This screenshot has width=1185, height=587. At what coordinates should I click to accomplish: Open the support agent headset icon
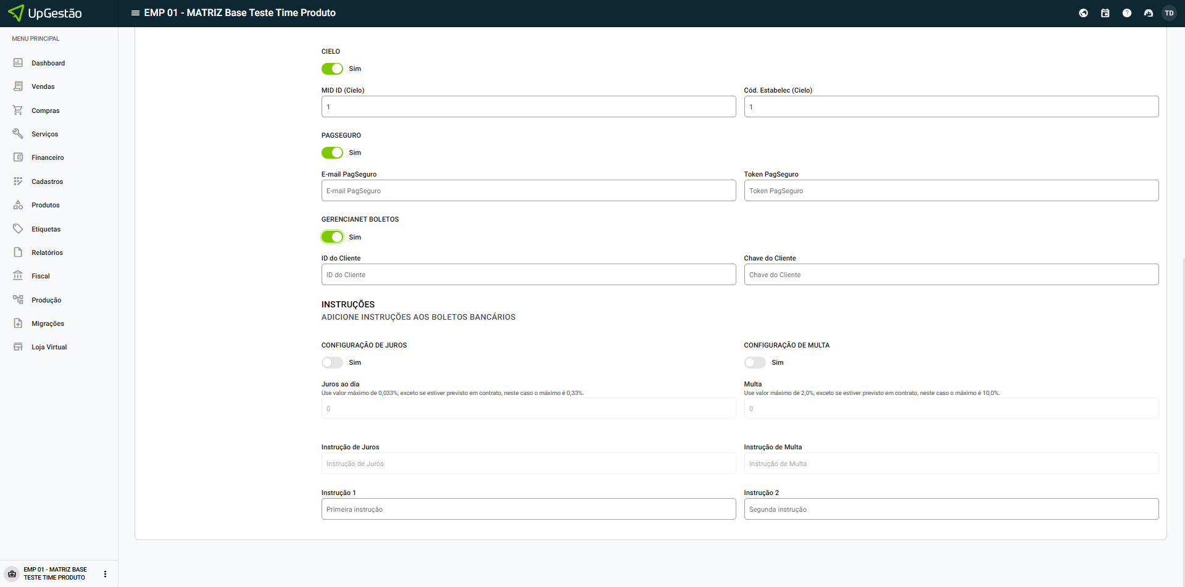(1148, 13)
